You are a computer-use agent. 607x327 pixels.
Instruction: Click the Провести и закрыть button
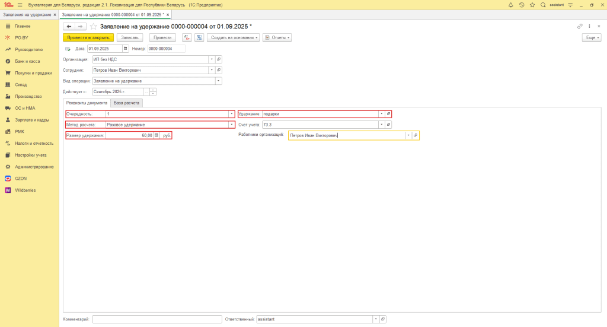88,37
